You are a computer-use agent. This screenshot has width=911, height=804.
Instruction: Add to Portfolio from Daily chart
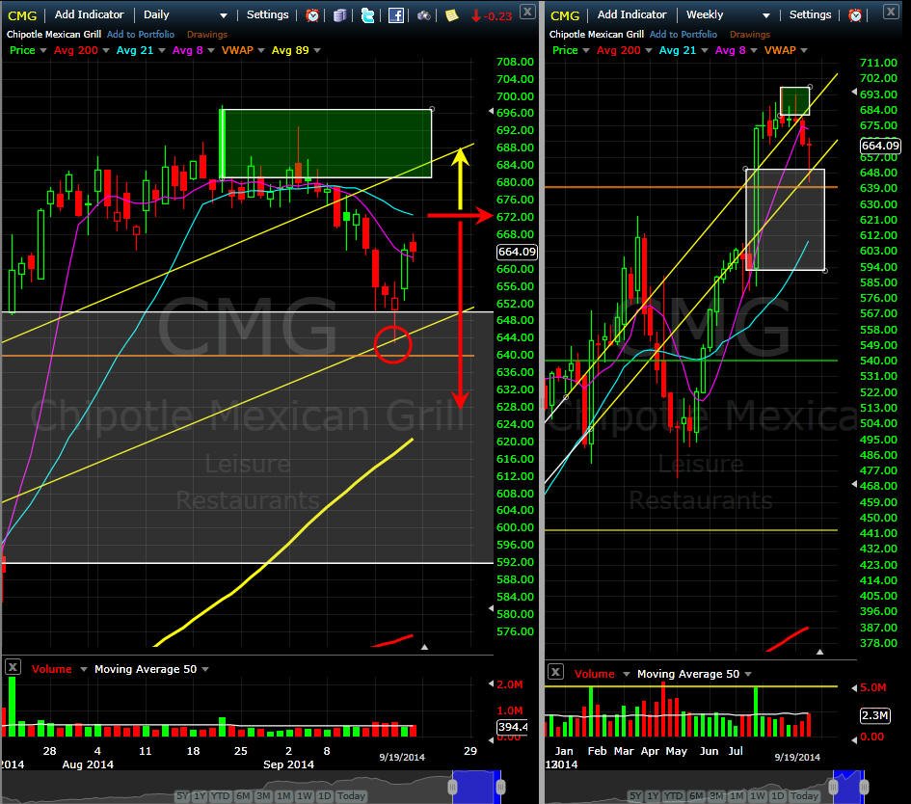[141, 35]
